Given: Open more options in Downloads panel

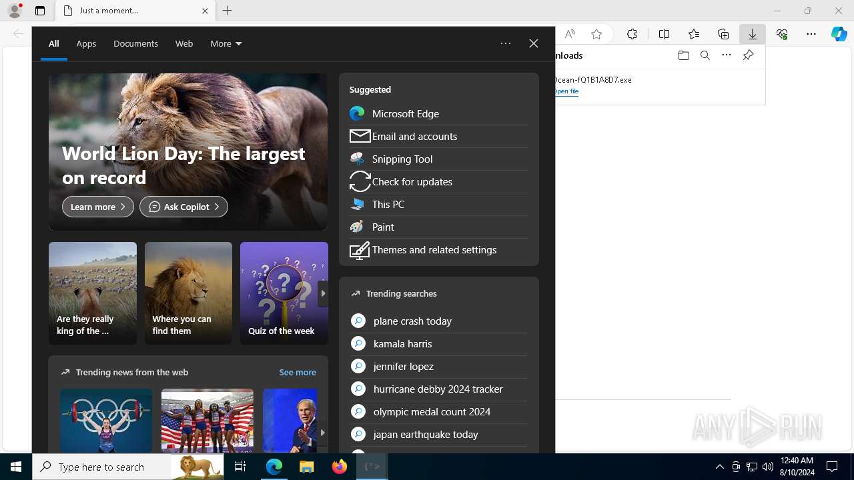Looking at the screenshot, I should click(x=727, y=55).
